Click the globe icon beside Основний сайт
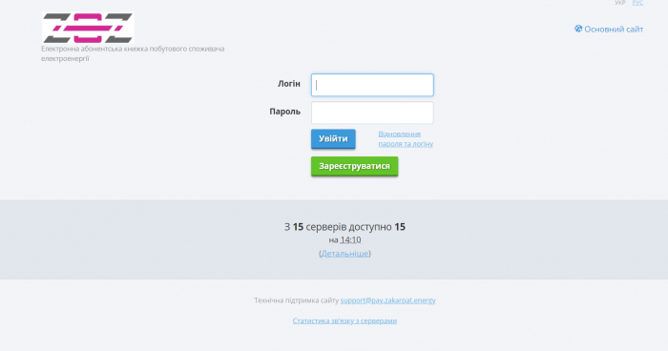Screen dimensions: 668x351 pos(578,29)
